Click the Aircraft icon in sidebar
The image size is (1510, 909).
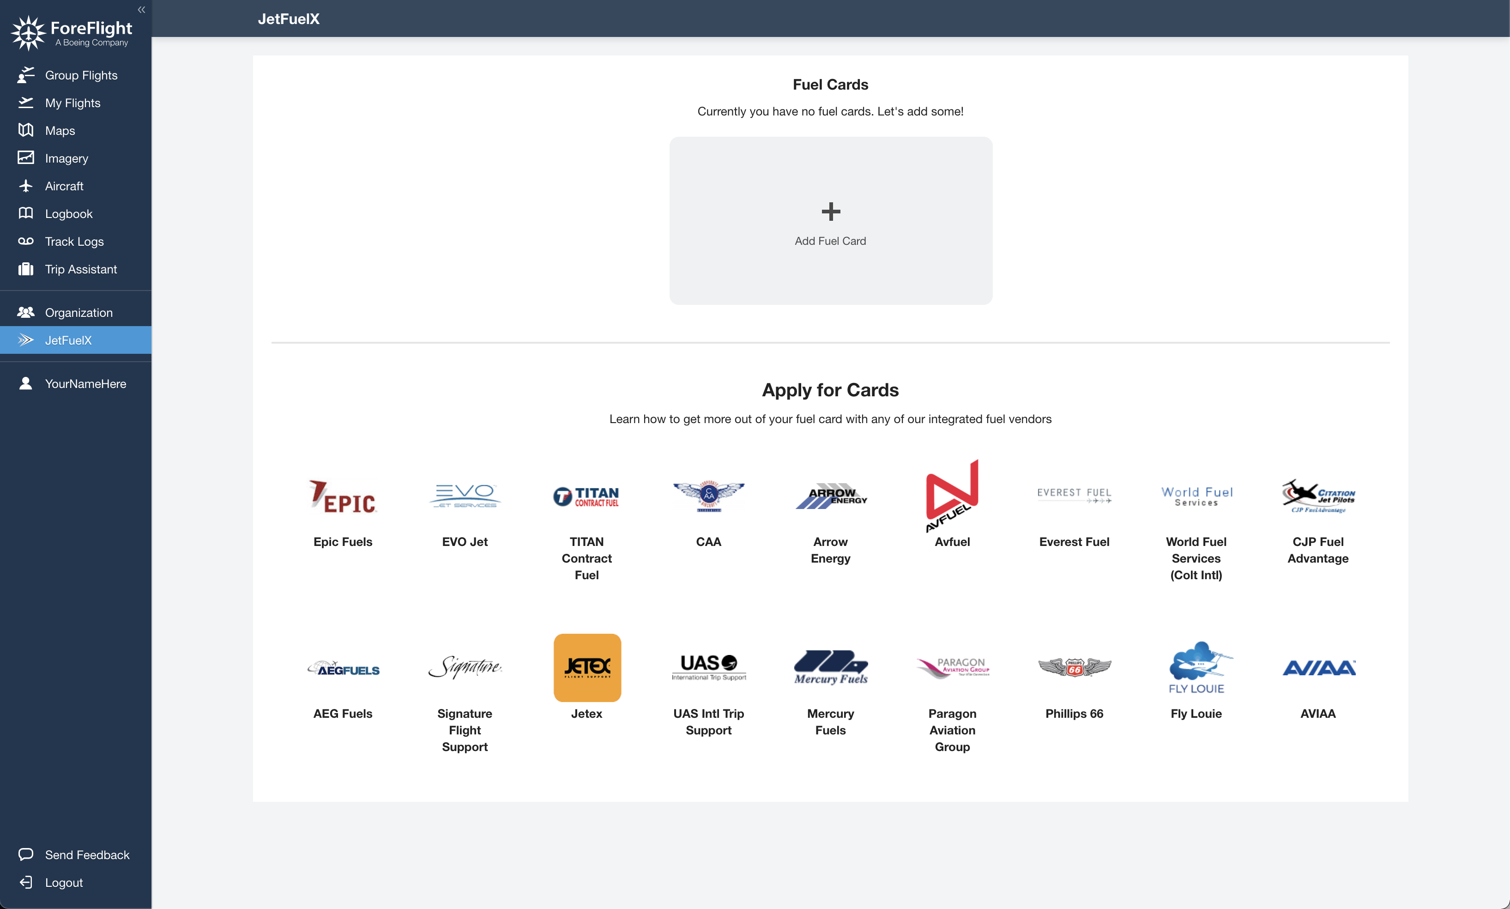(26, 186)
